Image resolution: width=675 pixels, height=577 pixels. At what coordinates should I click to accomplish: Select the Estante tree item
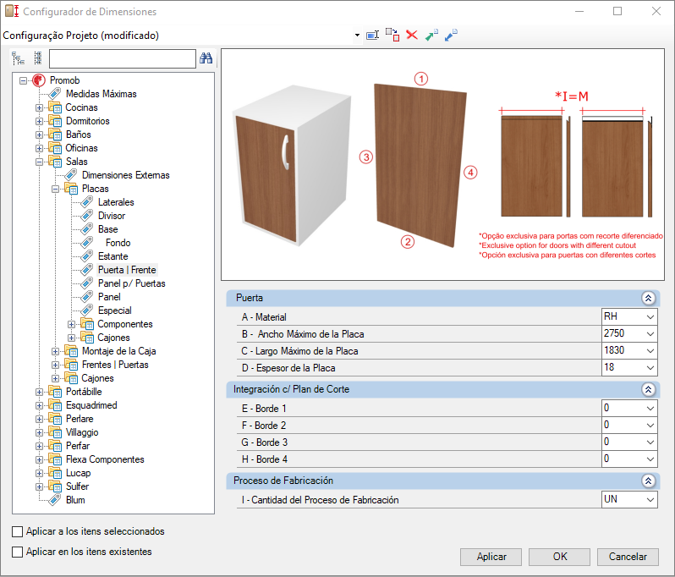coord(112,256)
